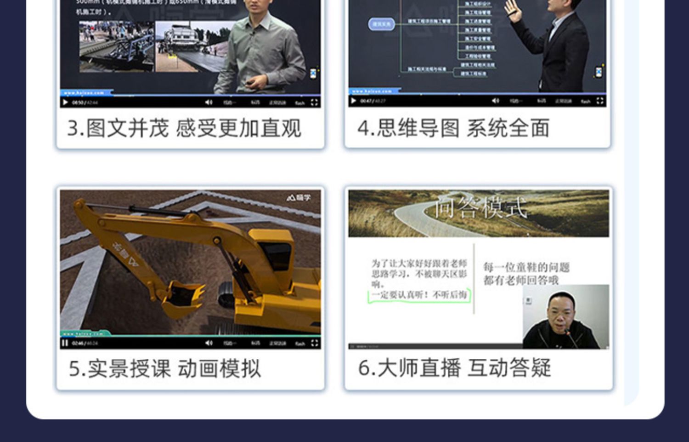Click the text 每一位童鞋的问题
The image size is (689, 442).
[526, 267]
